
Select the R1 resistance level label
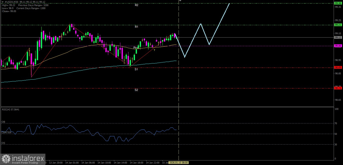coord(136,27)
